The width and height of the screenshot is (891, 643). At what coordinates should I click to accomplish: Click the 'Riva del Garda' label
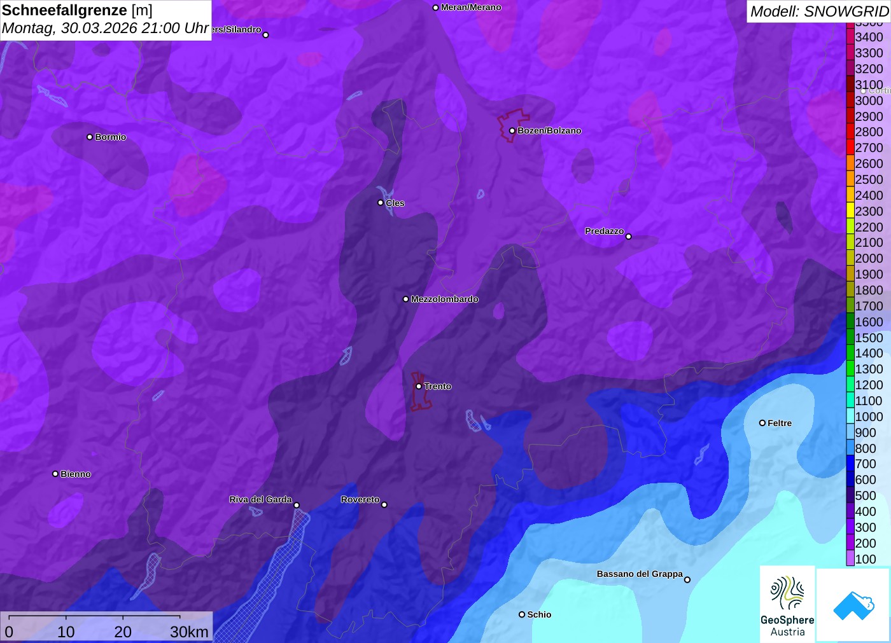(261, 499)
